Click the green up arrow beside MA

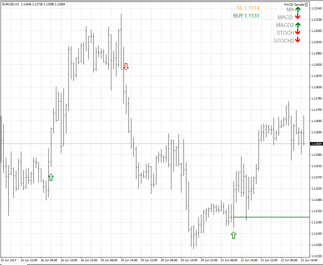pos(298,10)
